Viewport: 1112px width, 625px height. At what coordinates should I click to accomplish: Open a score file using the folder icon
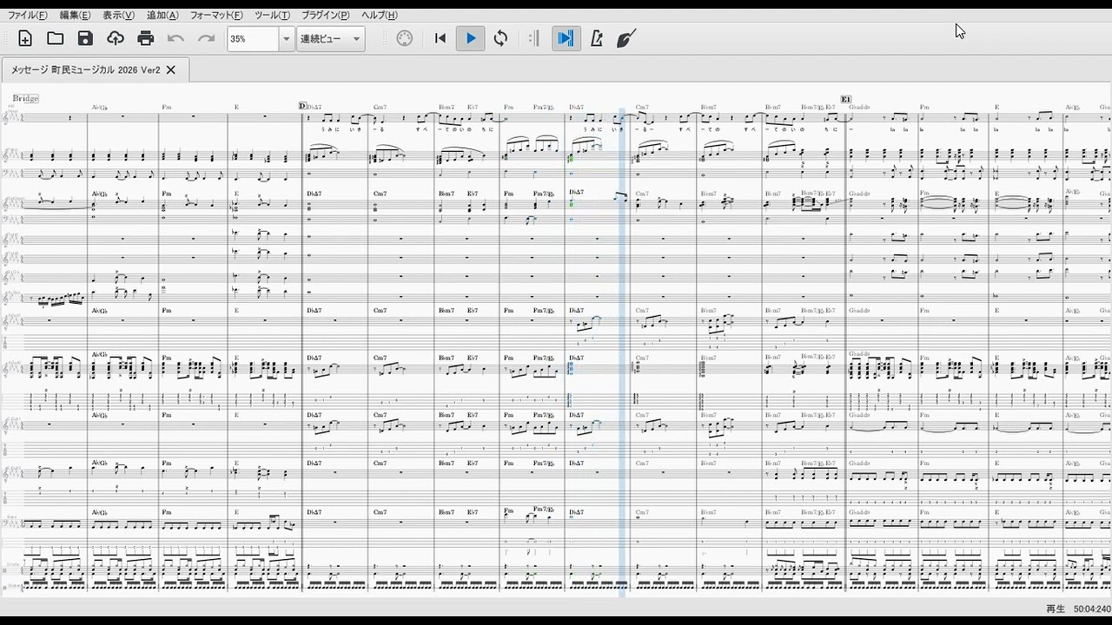coord(56,38)
